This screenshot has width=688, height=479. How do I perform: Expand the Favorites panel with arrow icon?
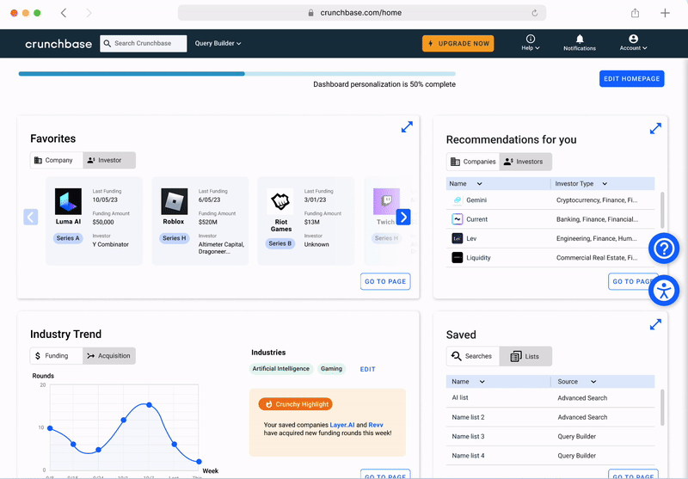(407, 126)
